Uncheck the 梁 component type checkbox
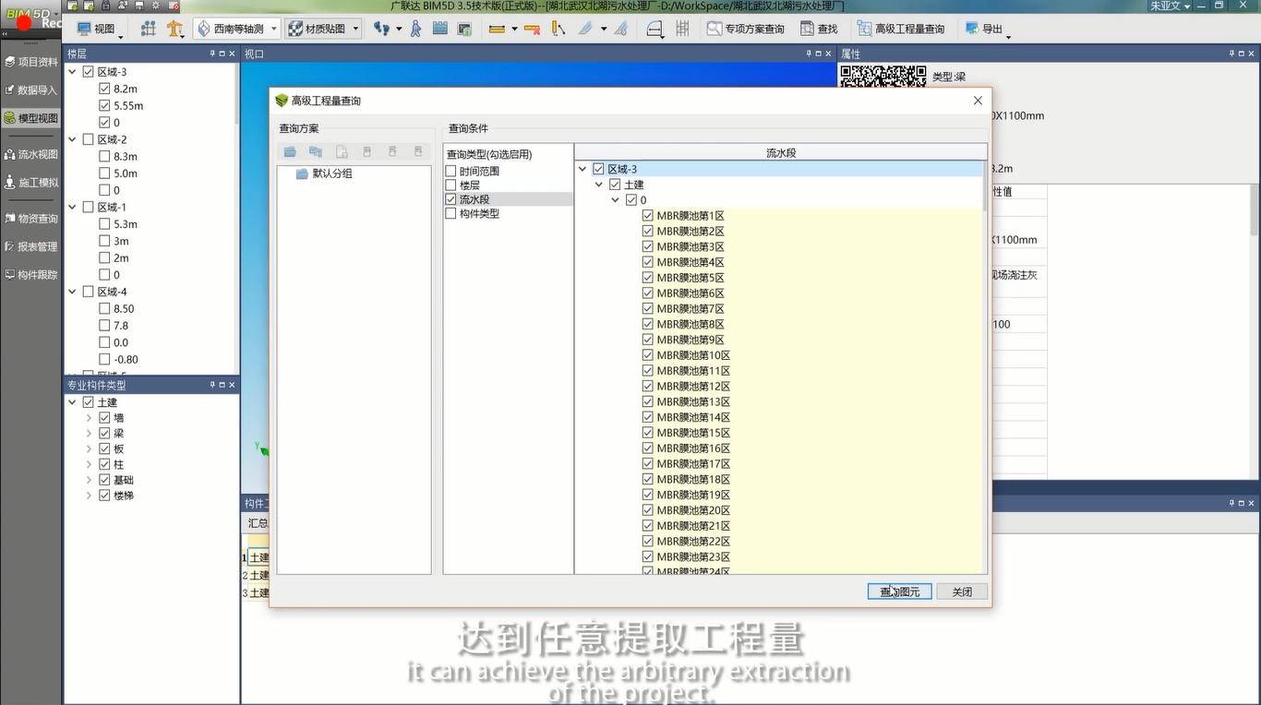 pos(104,433)
